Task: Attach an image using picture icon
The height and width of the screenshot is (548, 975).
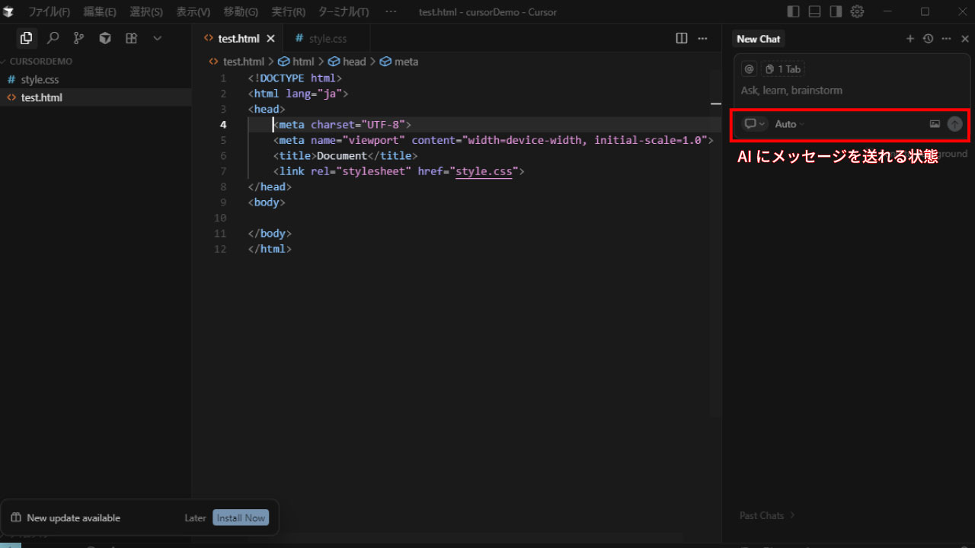Action: (x=935, y=124)
